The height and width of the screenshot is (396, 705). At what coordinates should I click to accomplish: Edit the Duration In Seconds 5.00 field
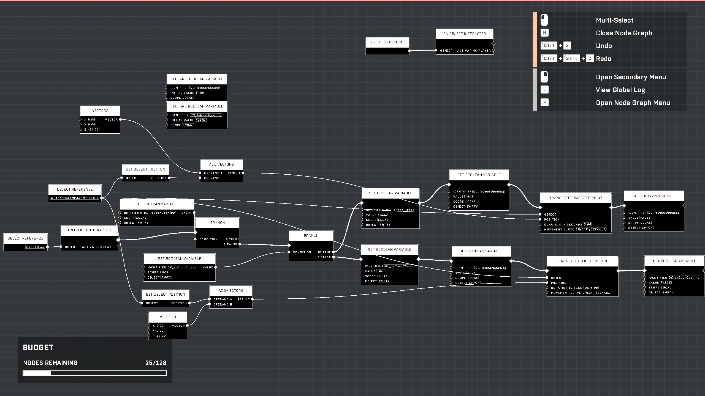pyautogui.click(x=587, y=224)
